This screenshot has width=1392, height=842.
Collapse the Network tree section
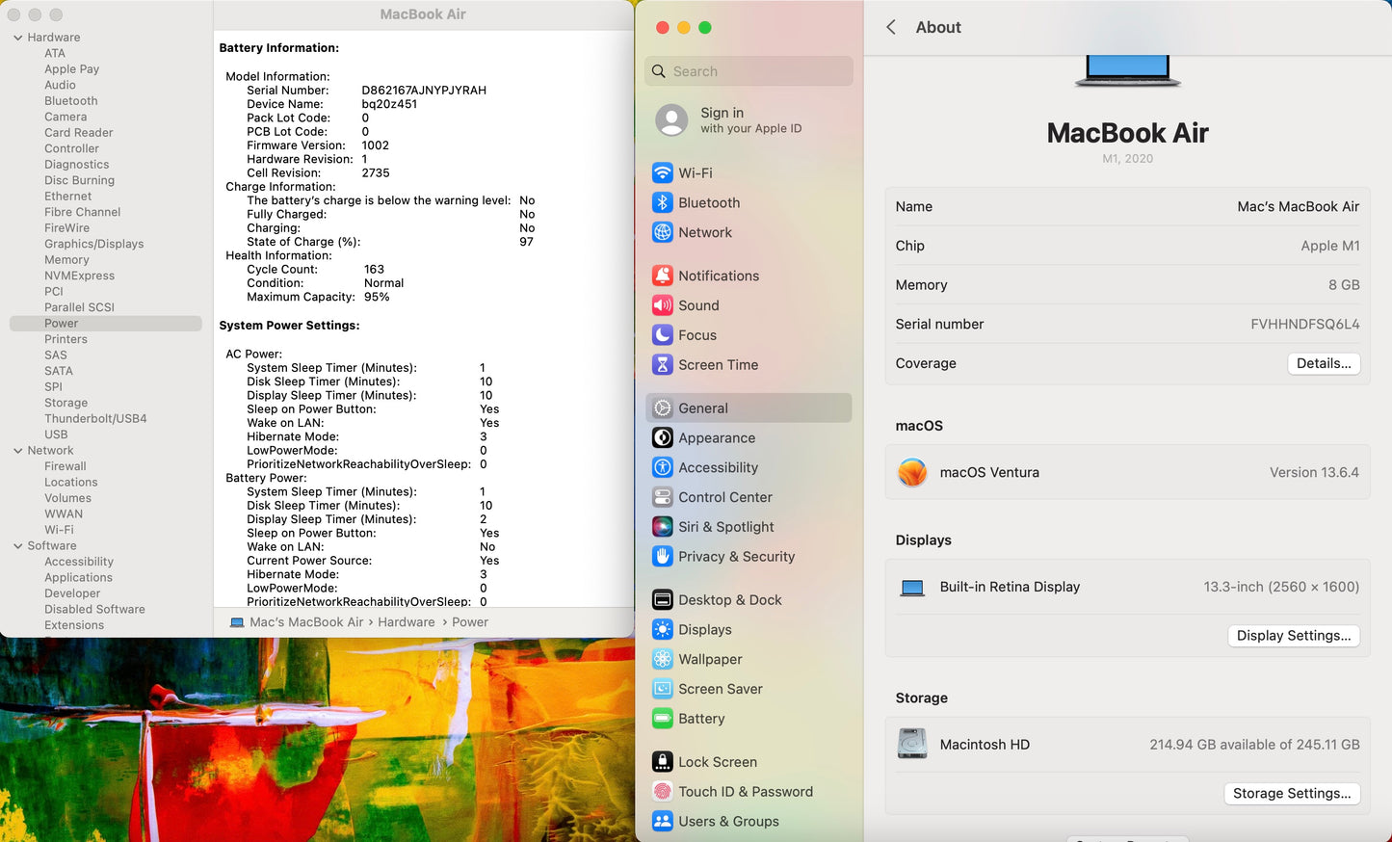18,451
